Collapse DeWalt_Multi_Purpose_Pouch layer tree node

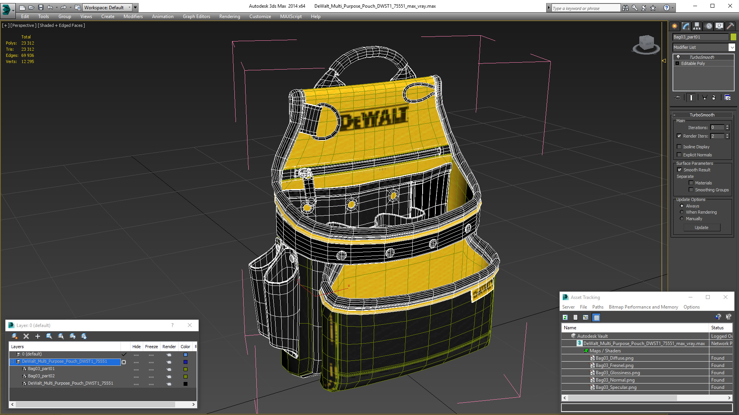pos(12,362)
